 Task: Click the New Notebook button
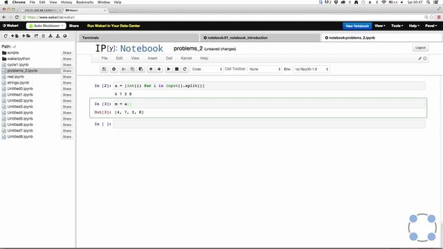coord(357,26)
